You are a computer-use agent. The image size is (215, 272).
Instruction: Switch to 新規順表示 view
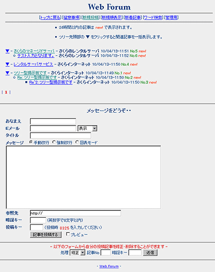tap(112, 18)
